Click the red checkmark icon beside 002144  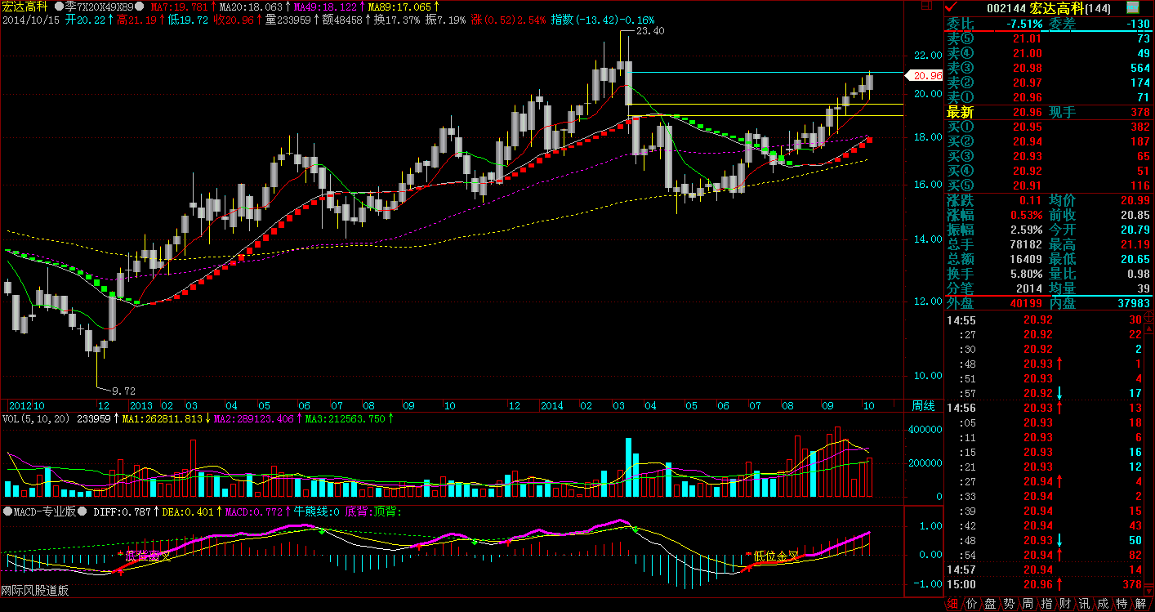tap(952, 7)
